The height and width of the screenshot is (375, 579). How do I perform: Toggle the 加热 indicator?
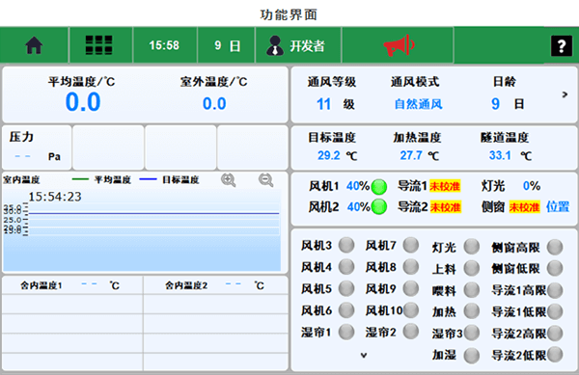coord(472,311)
